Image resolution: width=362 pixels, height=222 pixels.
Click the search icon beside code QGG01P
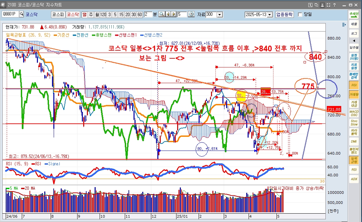coord(21,14)
